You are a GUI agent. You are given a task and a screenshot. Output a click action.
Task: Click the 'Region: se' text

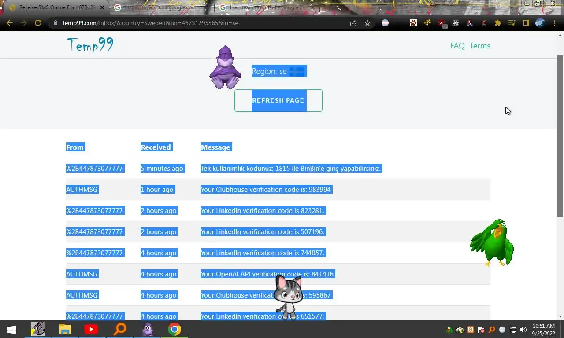pos(269,71)
